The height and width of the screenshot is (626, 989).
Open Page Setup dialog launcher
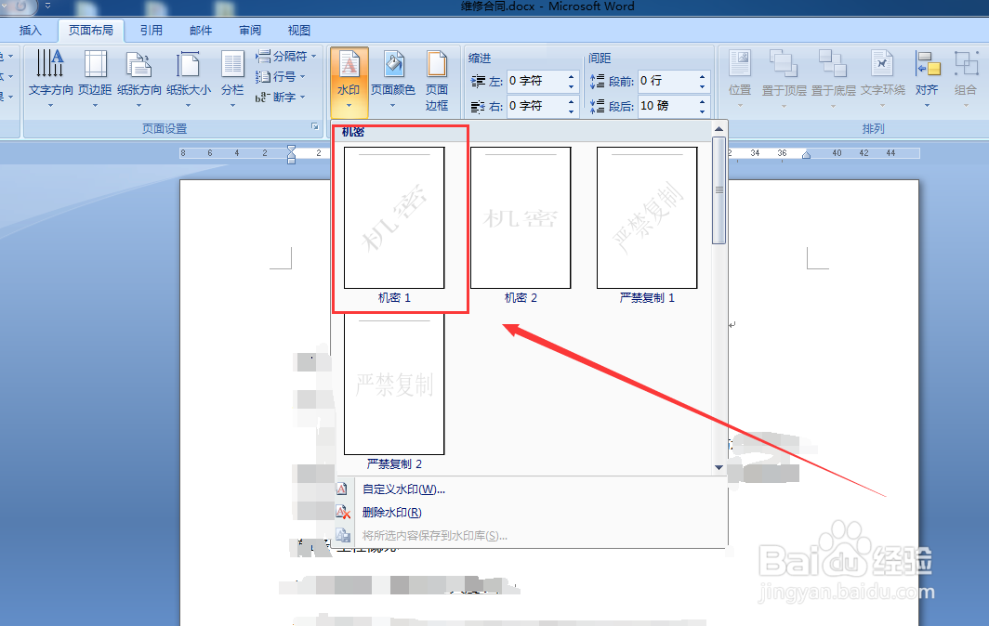tap(315, 126)
